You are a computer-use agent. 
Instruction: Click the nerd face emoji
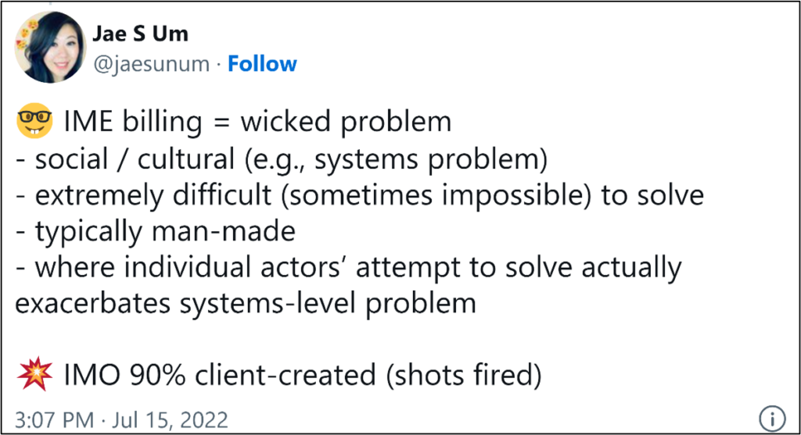(34, 121)
